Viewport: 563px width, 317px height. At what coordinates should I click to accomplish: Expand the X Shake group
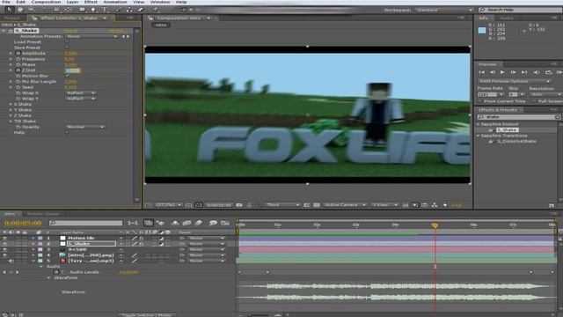[11, 104]
